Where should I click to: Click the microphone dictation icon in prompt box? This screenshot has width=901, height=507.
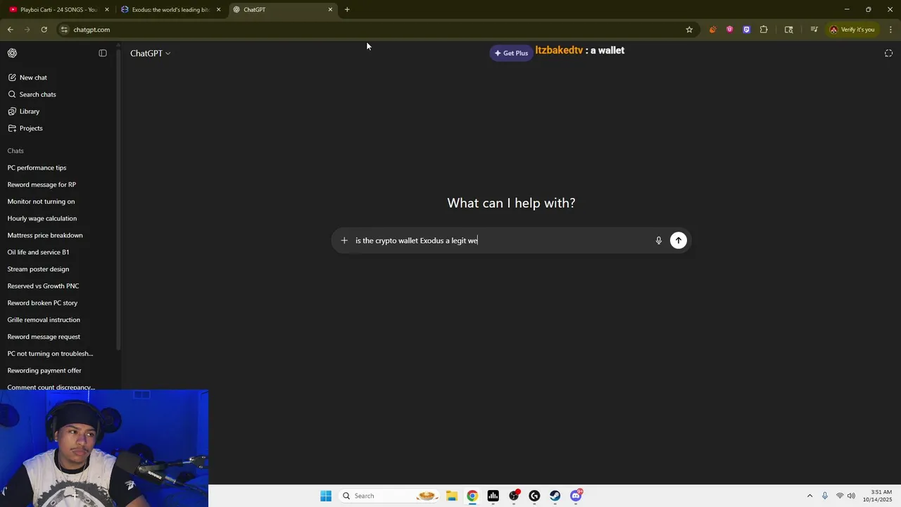pyautogui.click(x=659, y=241)
